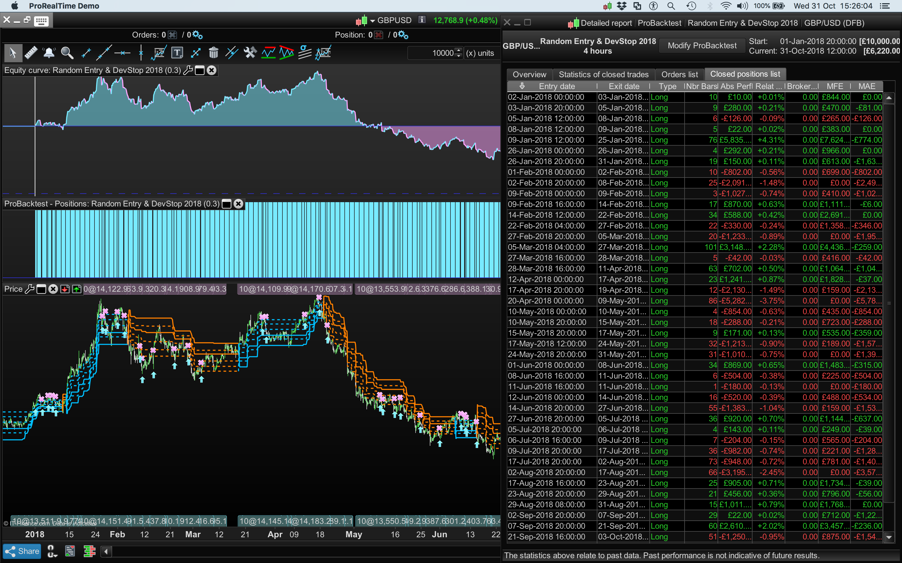Open the Orders list tab
The image size is (902, 563).
[x=679, y=74]
